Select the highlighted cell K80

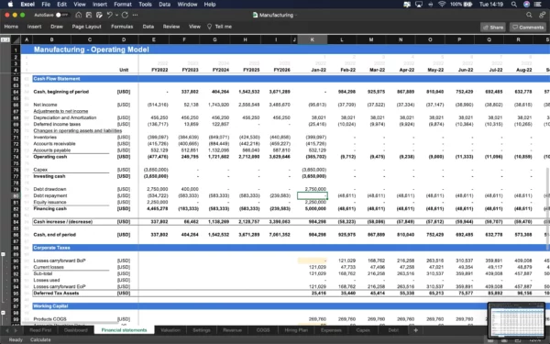pyautogui.click(x=313, y=195)
